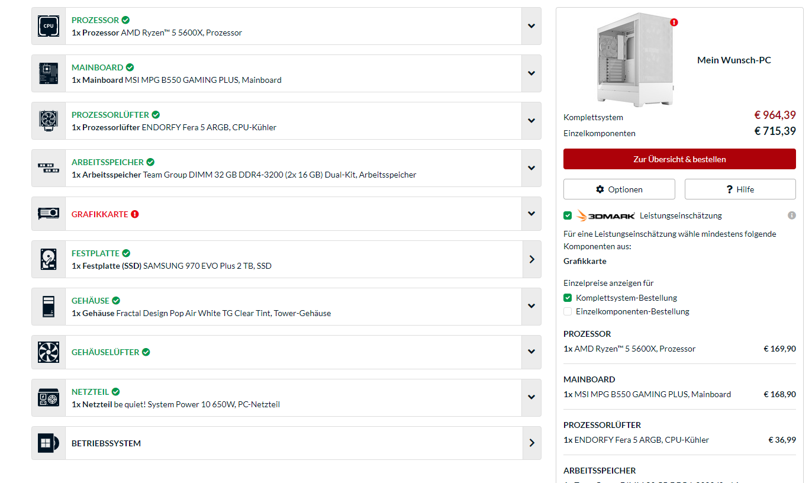Click the red alert badge on the PC image
The image size is (812, 483).
[674, 22]
